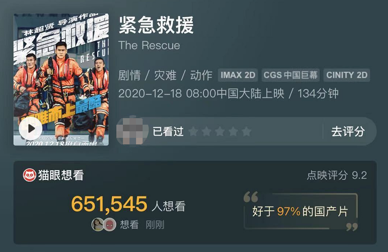
Task: Select the CINITY 2D format tag
Action: click(x=347, y=75)
